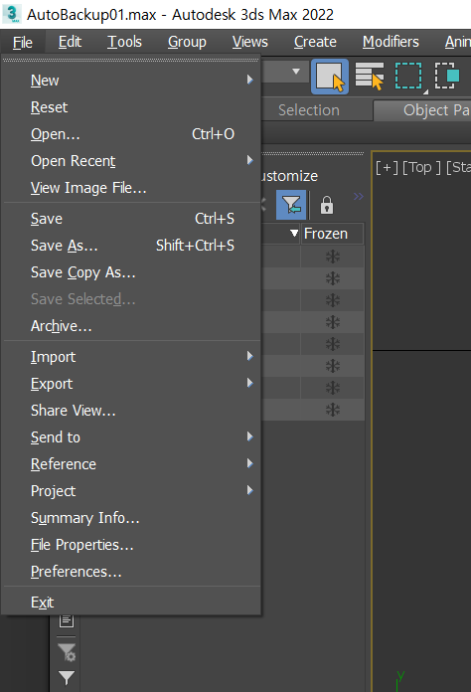Expand the Reference submenu
The height and width of the screenshot is (692, 471).
(131, 464)
